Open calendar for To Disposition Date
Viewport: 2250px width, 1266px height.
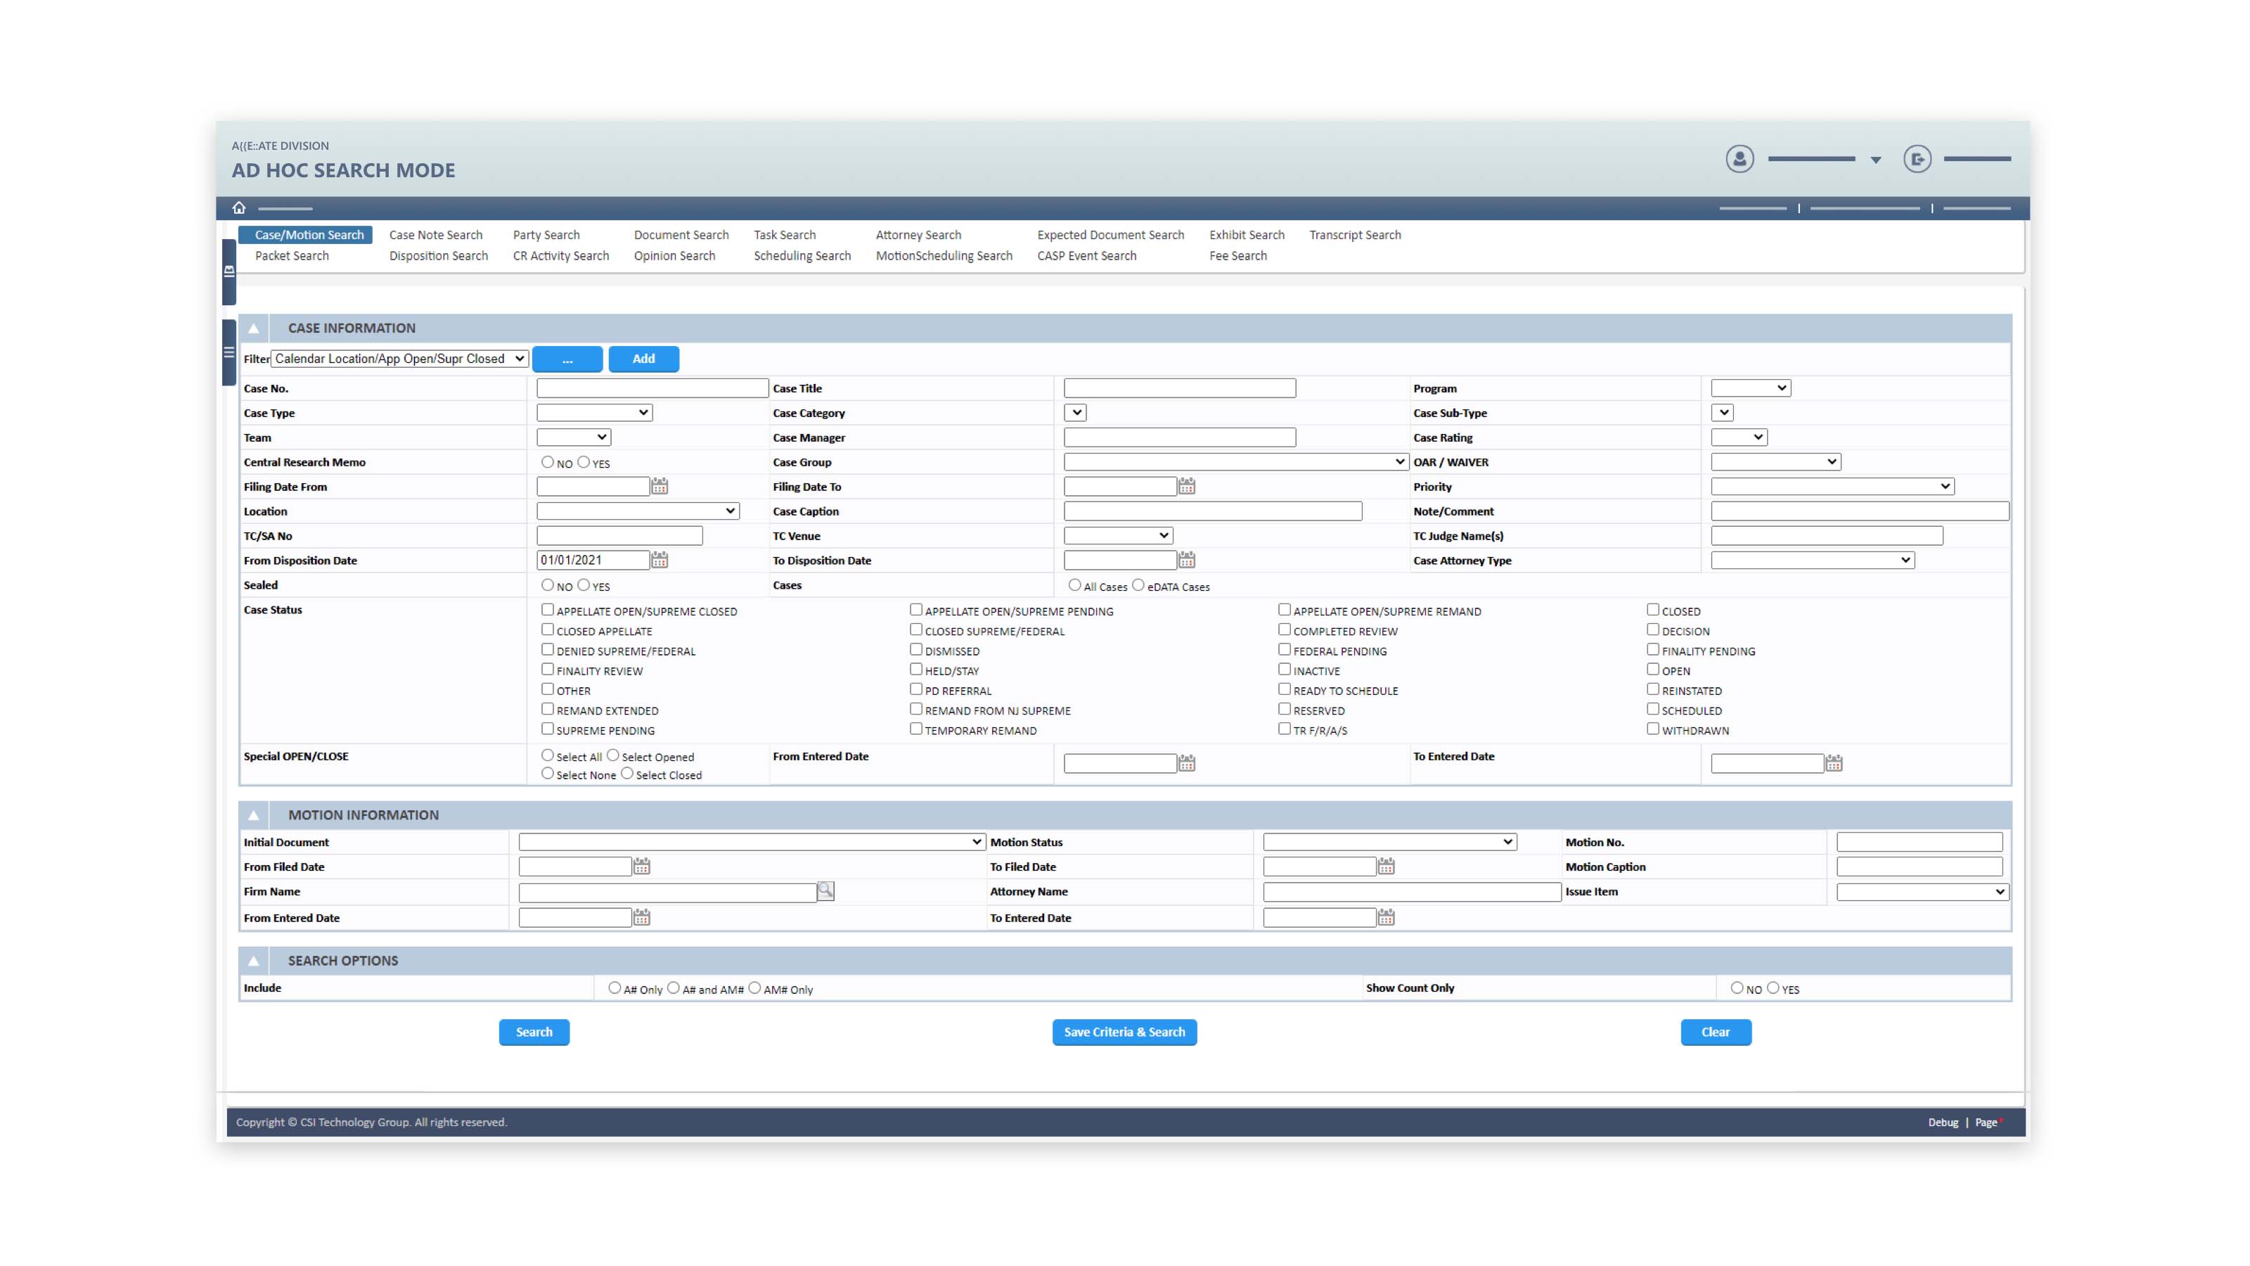coord(1186,560)
